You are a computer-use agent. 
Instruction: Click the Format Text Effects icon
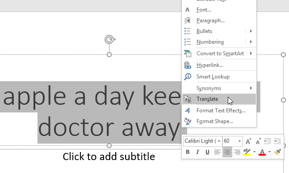pos(188,111)
